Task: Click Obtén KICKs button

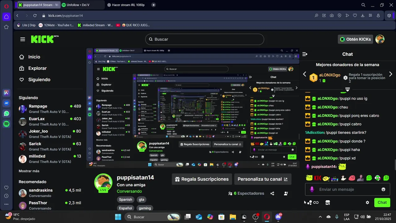Action: (355, 39)
